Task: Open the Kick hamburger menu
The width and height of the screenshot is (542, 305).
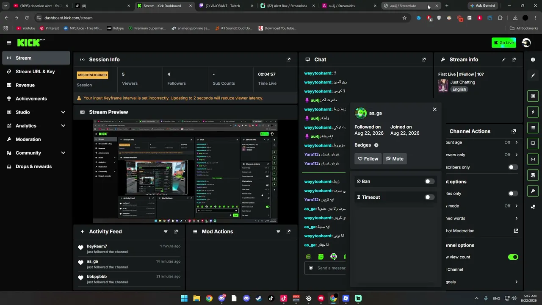Action: [9, 42]
